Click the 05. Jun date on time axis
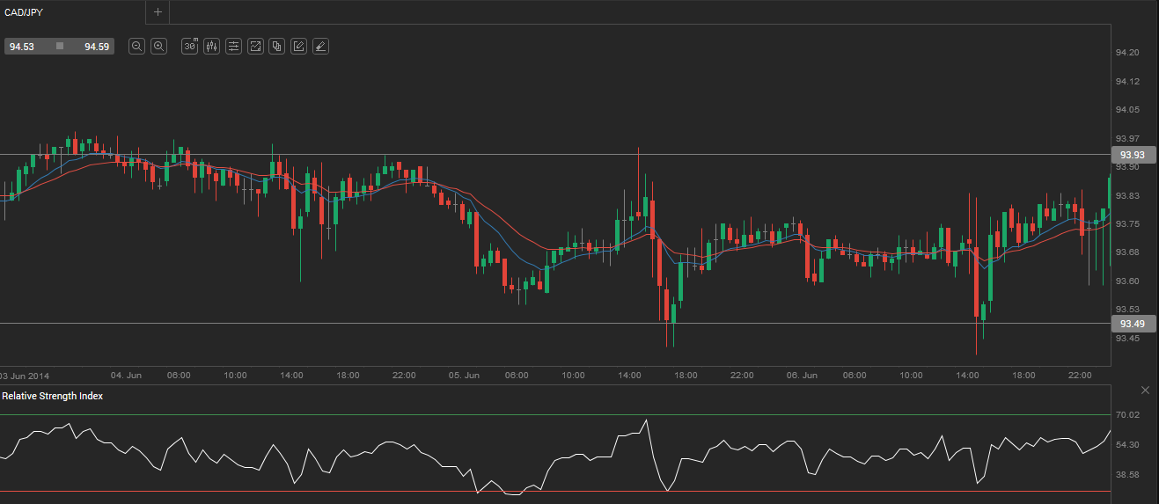1159x504 pixels. click(x=465, y=376)
